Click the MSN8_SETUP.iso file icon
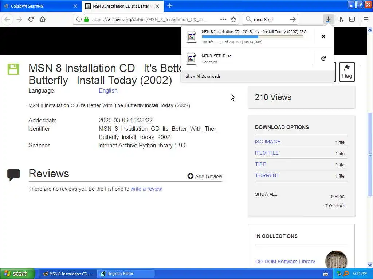This screenshot has height=279, width=373. pos(192,59)
